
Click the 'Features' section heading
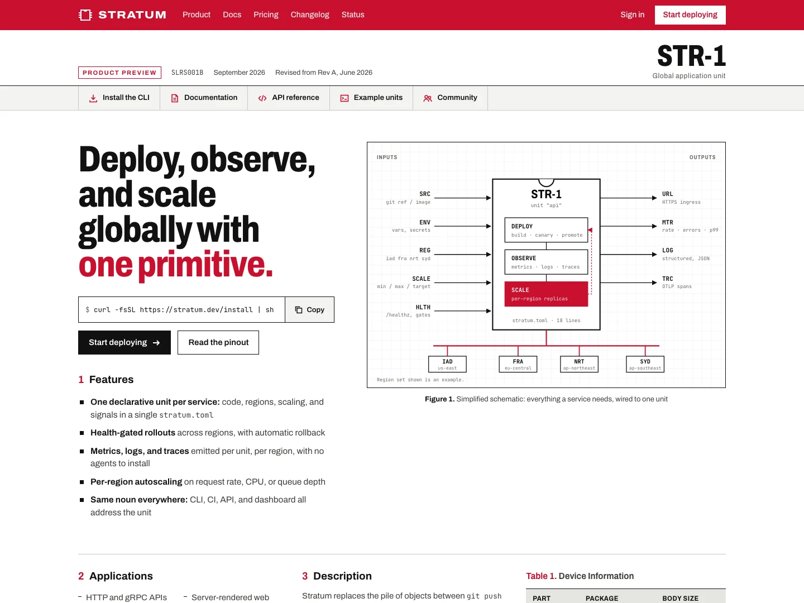pos(111,380)
